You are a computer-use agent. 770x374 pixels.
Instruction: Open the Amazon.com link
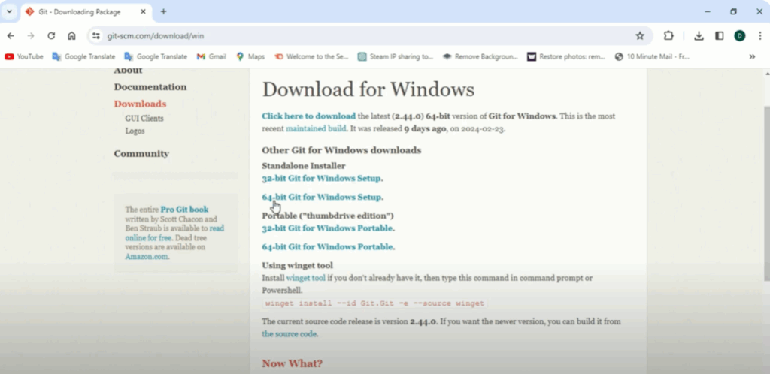coord(146,256)
